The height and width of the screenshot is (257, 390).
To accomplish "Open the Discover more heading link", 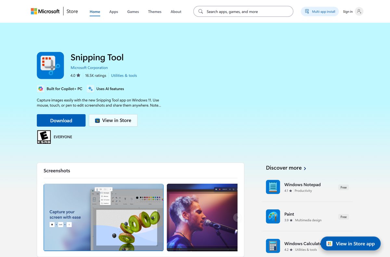I will [284, 168].
